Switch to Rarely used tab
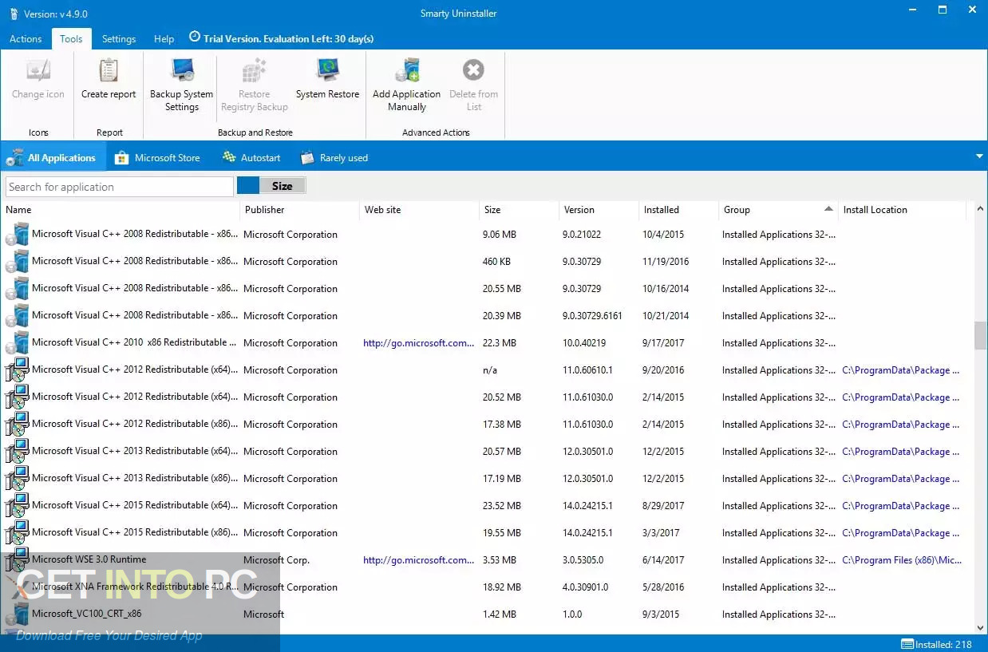 tap(334, 158)
